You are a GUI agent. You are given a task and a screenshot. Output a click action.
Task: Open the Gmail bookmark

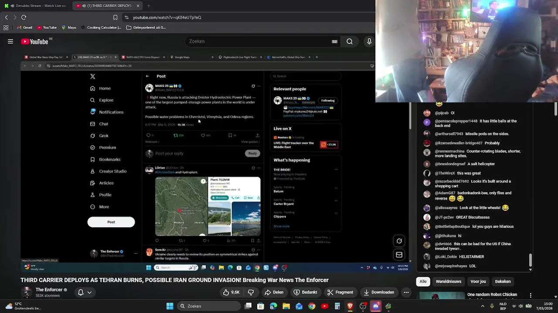click(x=24, y=27)
